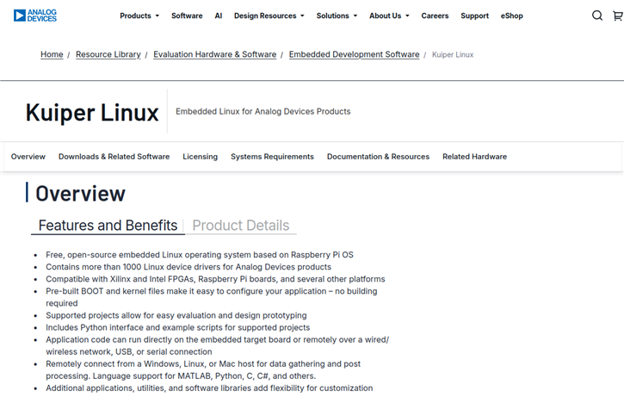Click bullet 'Supported projects allow for easy evaluation'

coord(176,315)
